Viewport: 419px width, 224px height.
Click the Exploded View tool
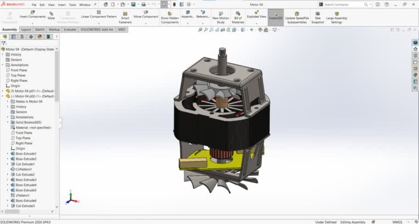click(257, 14)
